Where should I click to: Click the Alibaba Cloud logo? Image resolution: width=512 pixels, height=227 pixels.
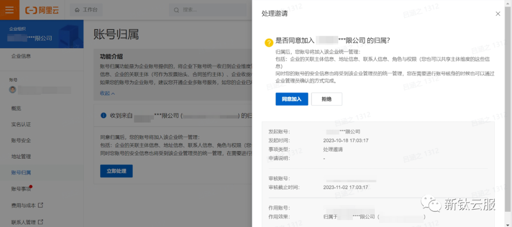[42, 10]
